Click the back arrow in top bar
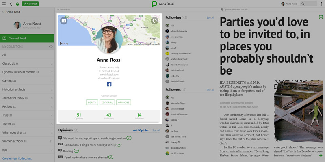 11,4
